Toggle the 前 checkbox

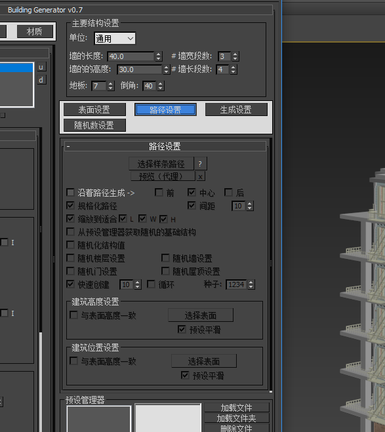[159, 192]
